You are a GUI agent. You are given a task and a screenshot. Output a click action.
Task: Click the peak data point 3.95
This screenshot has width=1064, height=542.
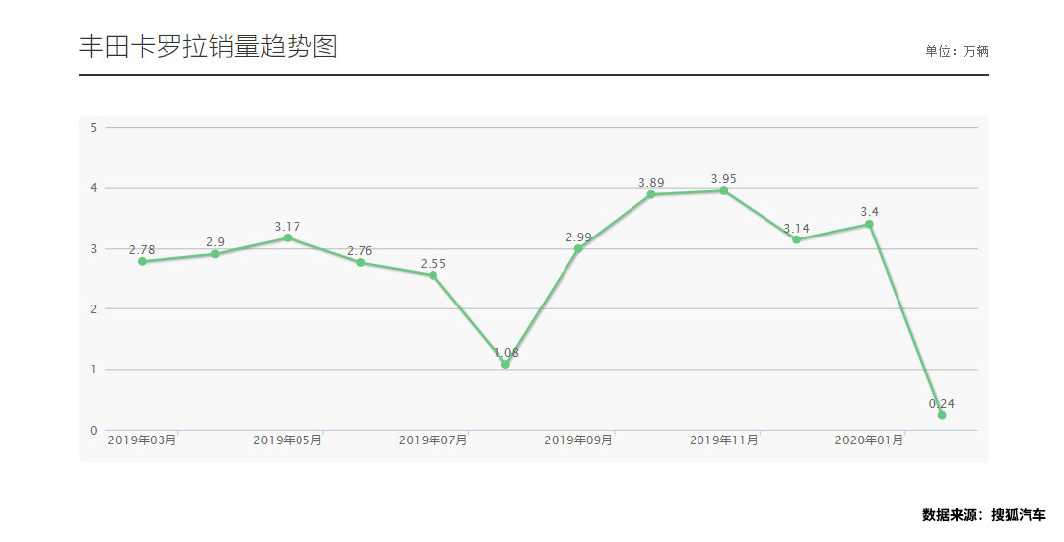[724, 191]
